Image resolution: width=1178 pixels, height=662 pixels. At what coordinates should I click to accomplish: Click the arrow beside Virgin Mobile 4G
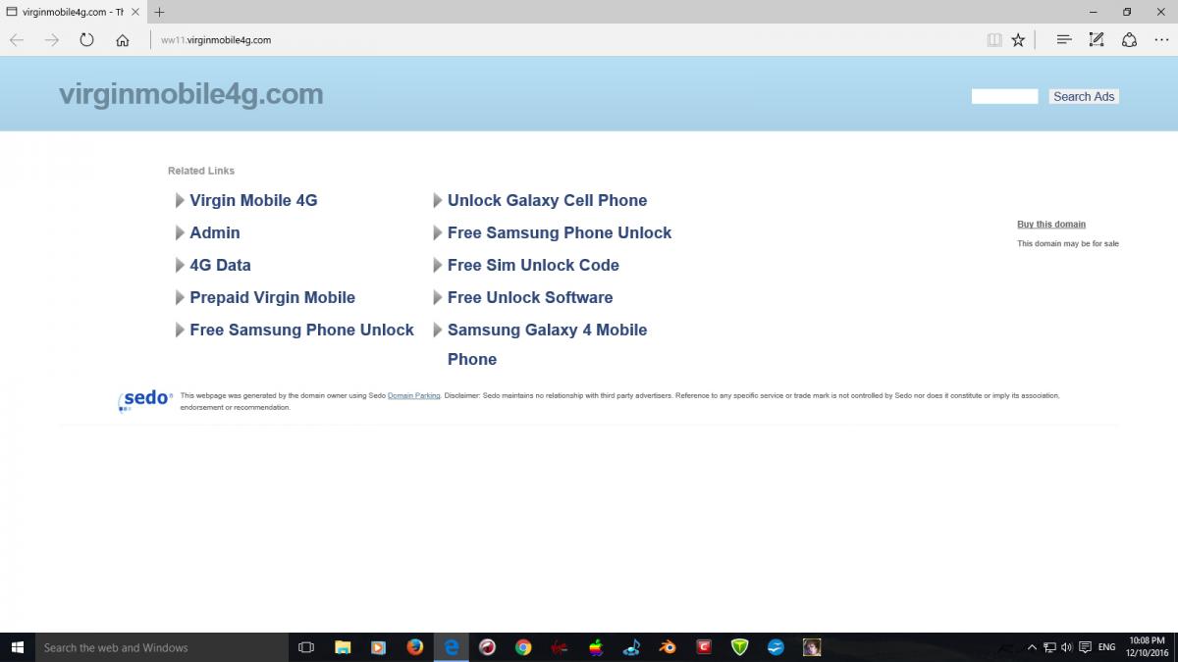tap(180, 200)
